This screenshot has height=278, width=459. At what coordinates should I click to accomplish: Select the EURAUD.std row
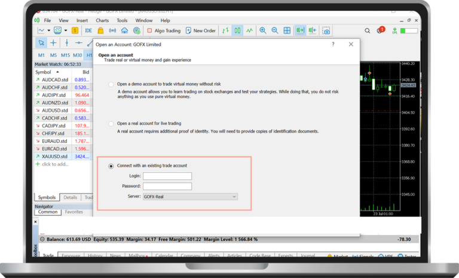coord(62,141)
